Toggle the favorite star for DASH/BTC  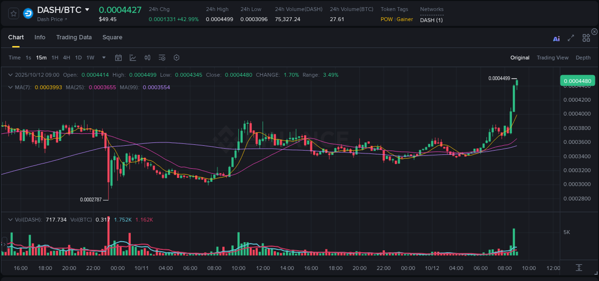pyautogui.click(x=13, y=13)
